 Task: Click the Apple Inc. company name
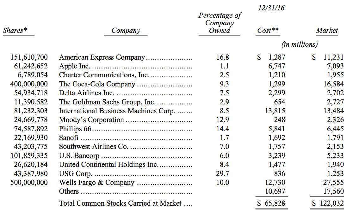pos(75,66)
